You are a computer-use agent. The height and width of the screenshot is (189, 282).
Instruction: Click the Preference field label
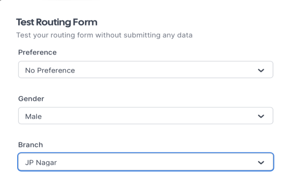pos(37,53)
